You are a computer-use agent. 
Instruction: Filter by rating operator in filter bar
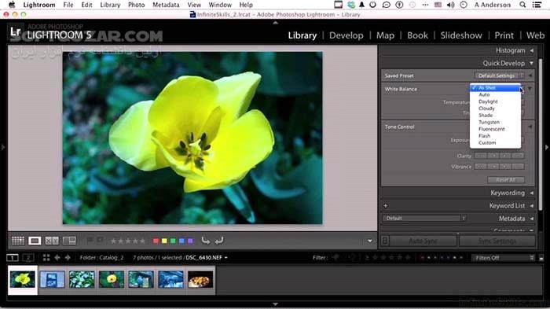click(x=367, y=258)
